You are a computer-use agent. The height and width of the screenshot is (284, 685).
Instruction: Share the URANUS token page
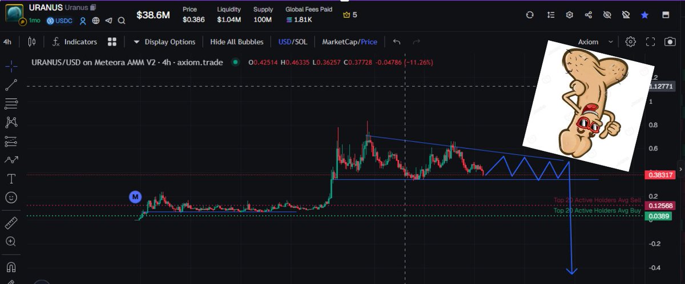click(x=589, y=15)
